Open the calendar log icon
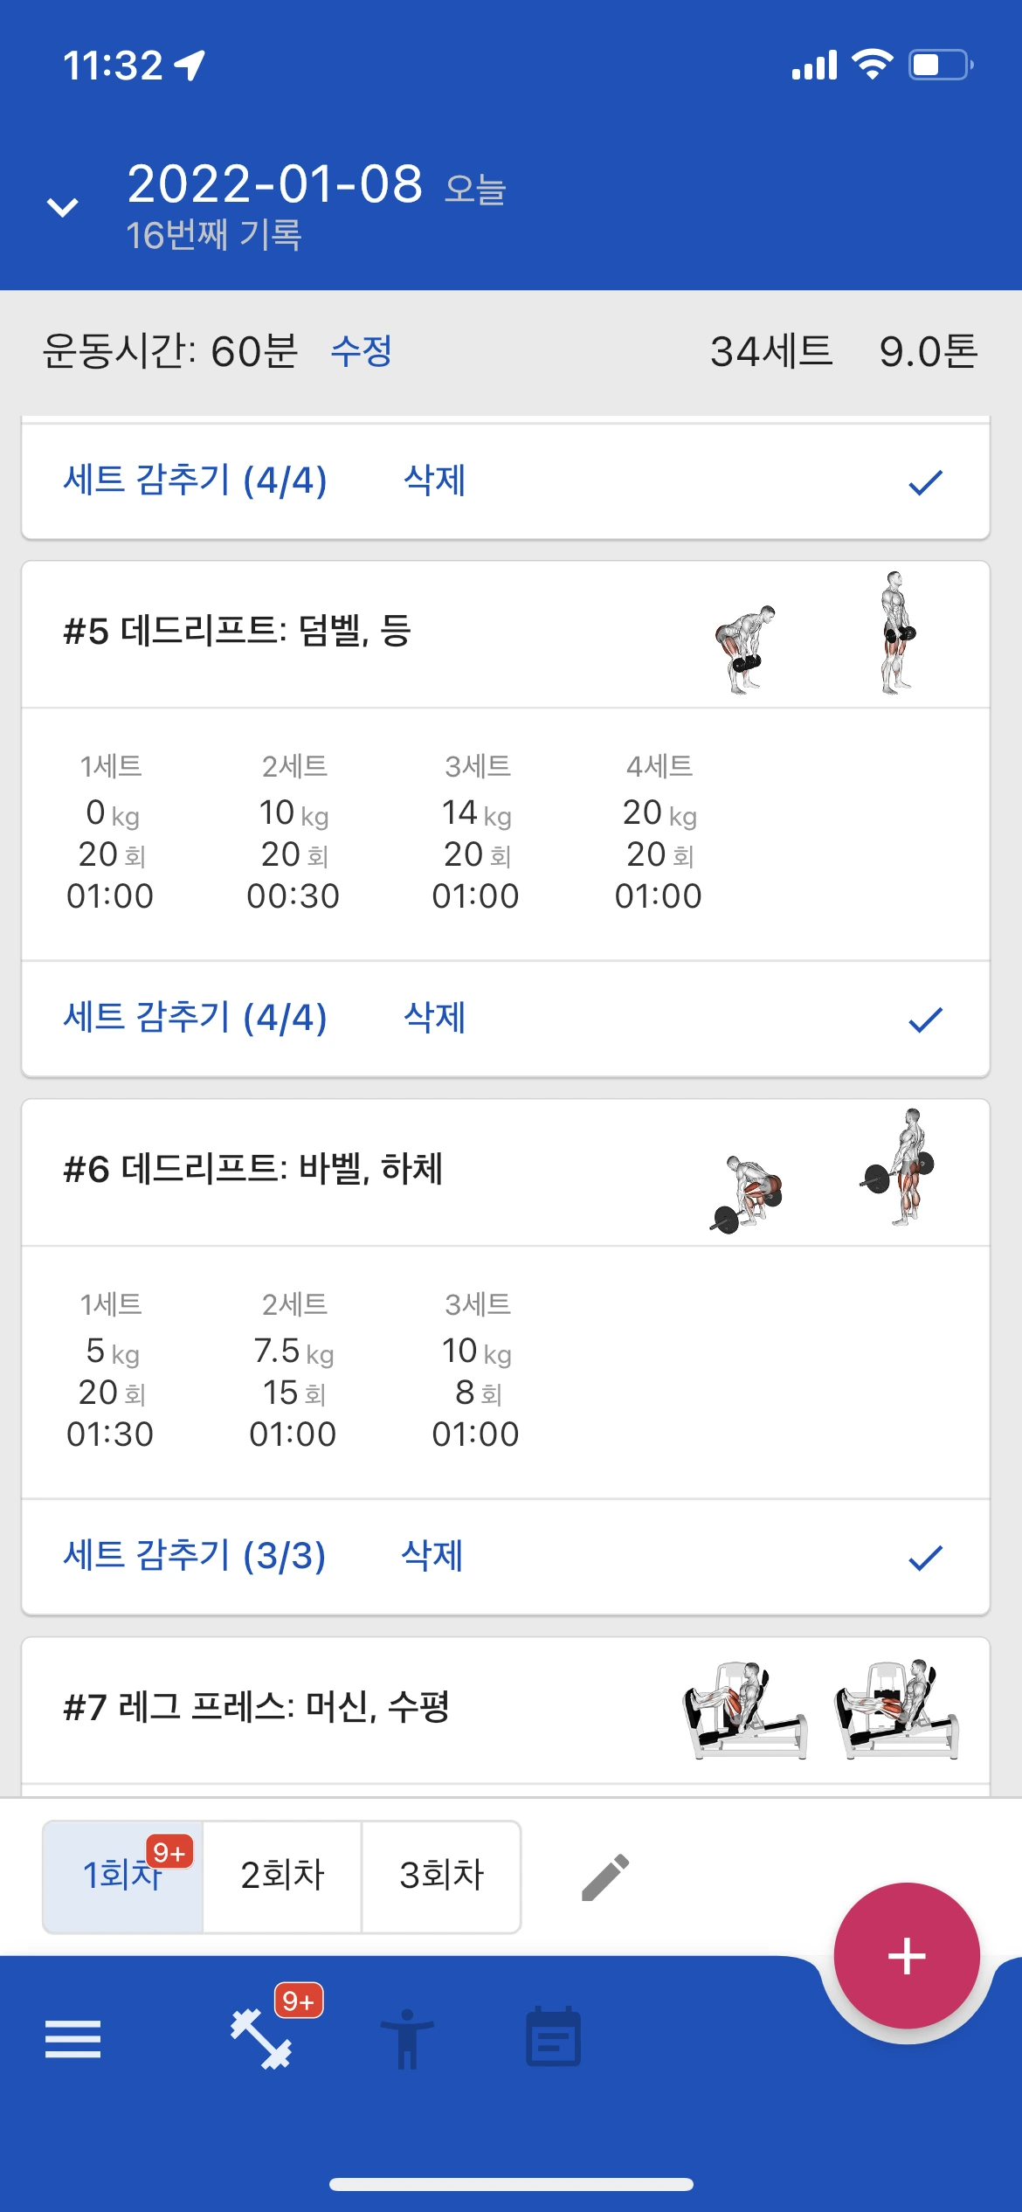1022x2212 pixels. [x=554, y=2036]
